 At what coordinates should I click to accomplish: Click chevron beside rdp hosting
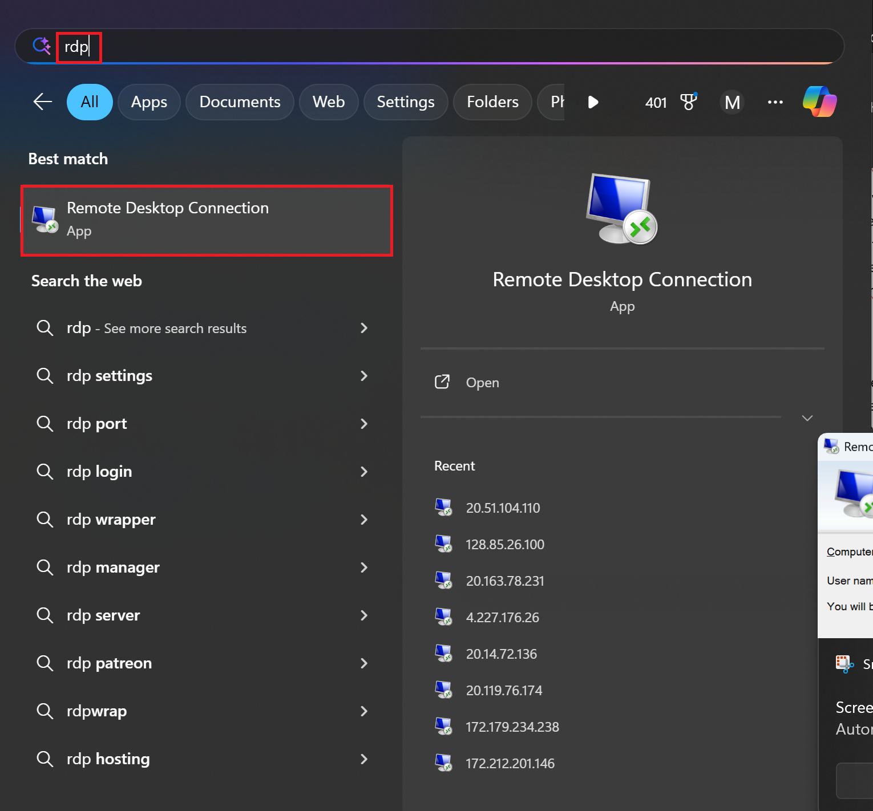click(x=363, y=759)
